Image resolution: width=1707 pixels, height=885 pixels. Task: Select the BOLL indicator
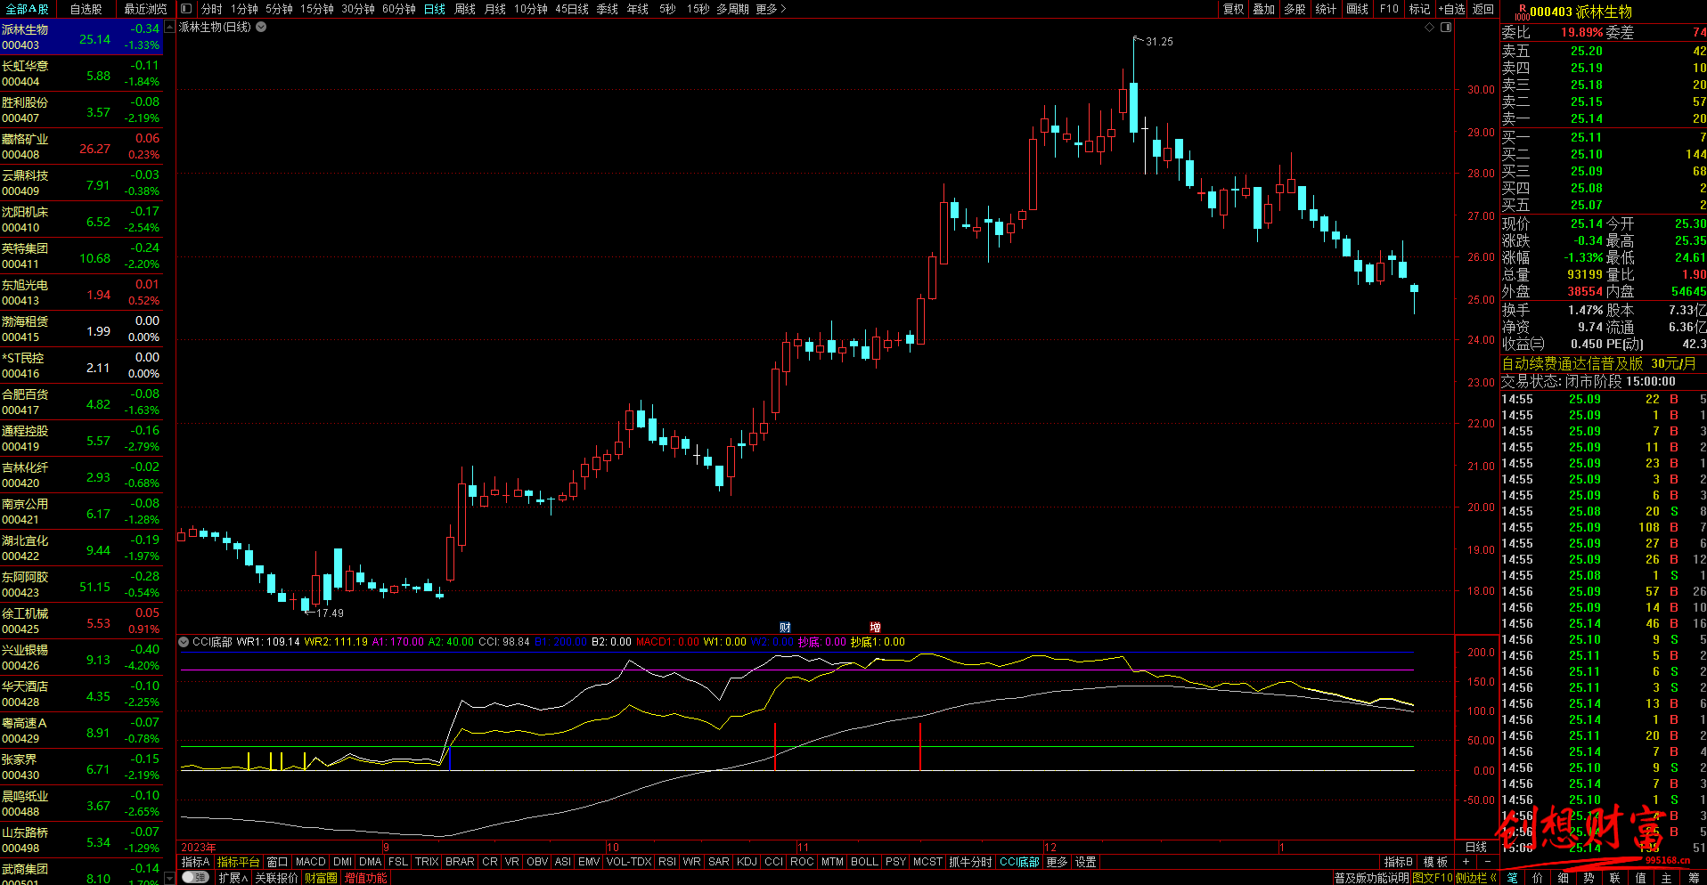click(864, 862)
